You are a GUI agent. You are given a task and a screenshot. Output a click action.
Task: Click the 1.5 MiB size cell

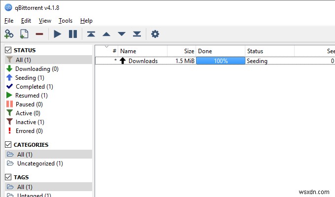(185, 61)
